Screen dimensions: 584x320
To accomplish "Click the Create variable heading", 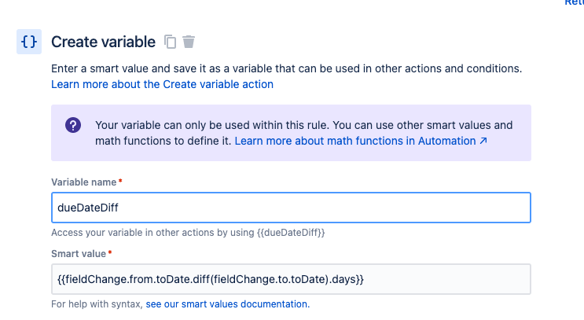I will pos(103,42).
